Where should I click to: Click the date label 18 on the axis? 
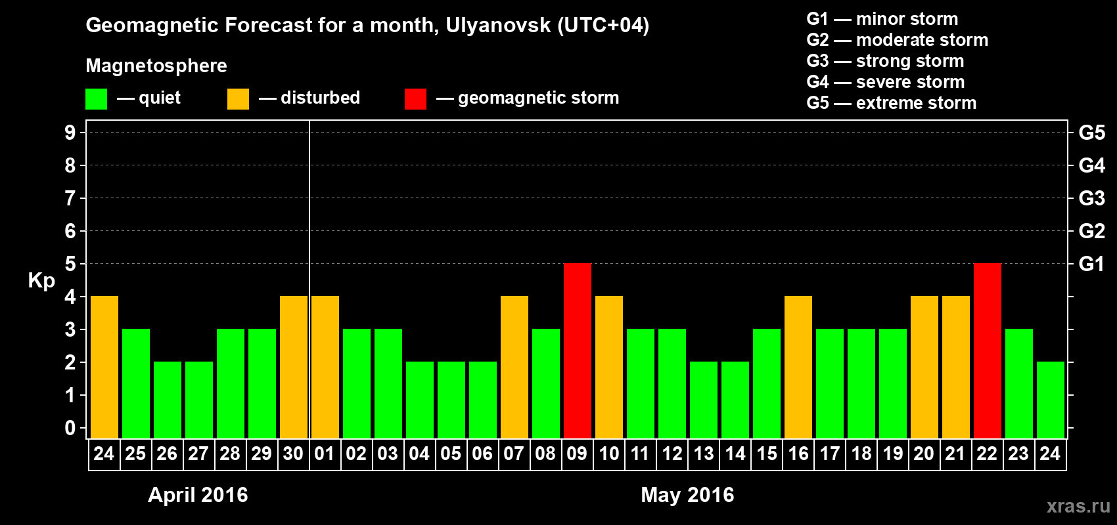(x=861, y=453)
